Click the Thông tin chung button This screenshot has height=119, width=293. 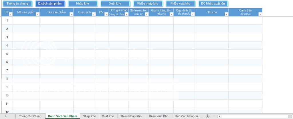[x=17, y=4]
